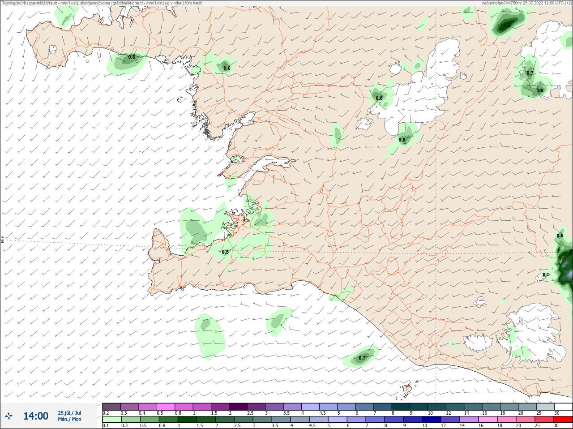Viewport: 573px width, 429px height.
Task: Click the Veðurstofan/HM750m model run timestamp
Action: click(x=526, y=3)
